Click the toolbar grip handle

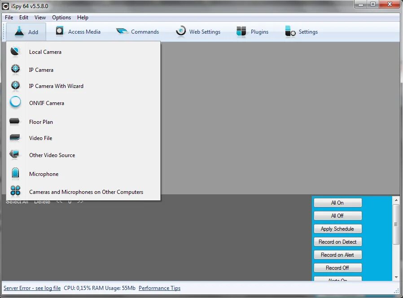tap(4, 31)
